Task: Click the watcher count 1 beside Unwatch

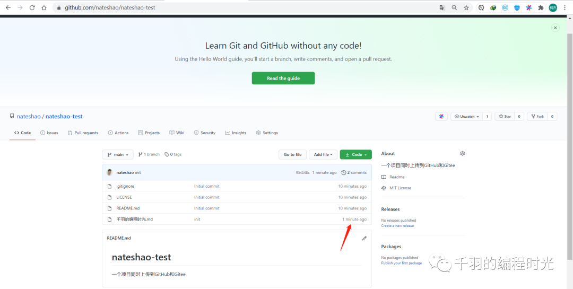Action: pos(487,116)
